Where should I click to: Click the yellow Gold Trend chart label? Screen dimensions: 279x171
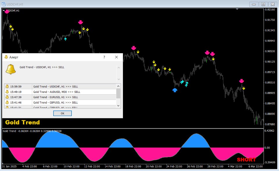tap(22, 122)
